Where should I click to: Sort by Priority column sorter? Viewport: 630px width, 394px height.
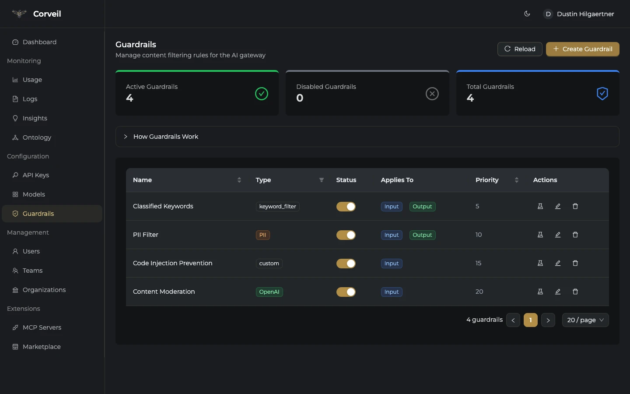[516, 180]
